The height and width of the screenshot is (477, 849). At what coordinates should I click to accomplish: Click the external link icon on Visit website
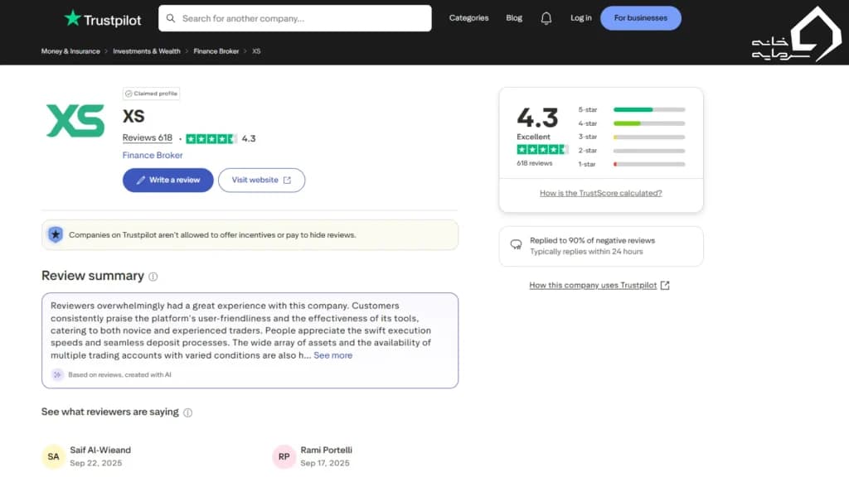point(287,180)
